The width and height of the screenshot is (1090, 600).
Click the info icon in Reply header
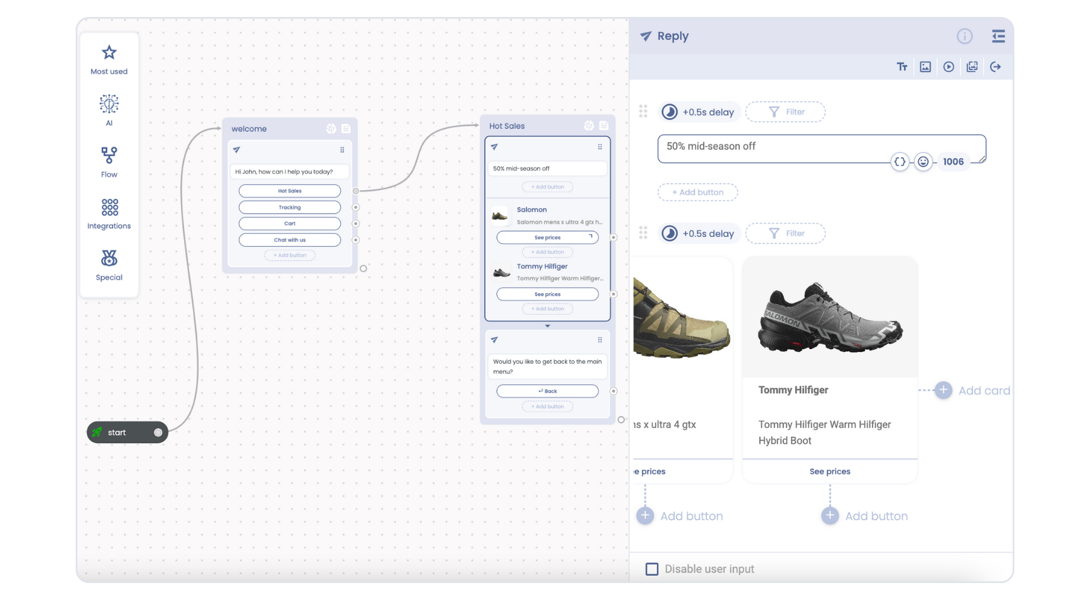click(965, 36)
